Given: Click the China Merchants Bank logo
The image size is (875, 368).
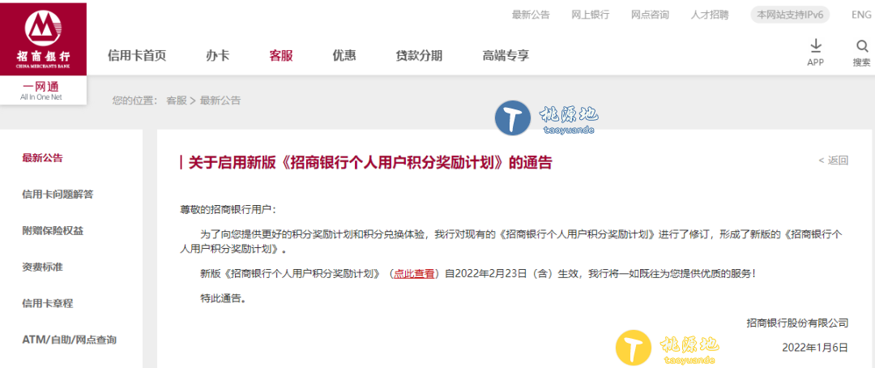Looking at the screenshot, I should pyautogui.click(x=44, y=39).
